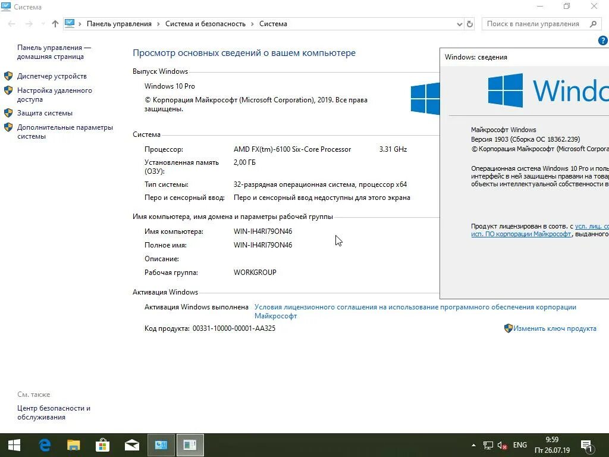The width and height of the screenshot is (609, 457).
Task: Click the Forward navigation arrow
Action: click(x=29, y=24)
